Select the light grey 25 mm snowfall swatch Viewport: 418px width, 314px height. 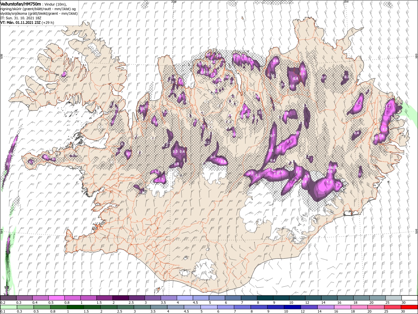click(394, 298)
